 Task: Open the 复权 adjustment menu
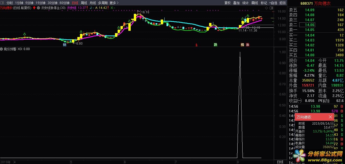pyautogui.click(x=227, y=3)
